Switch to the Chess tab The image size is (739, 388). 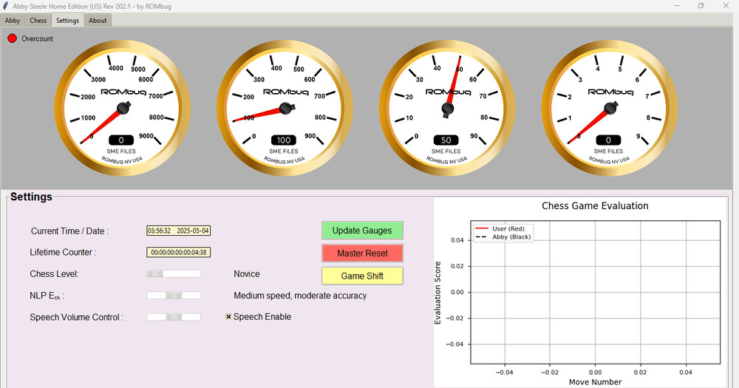pyautogui.click(x=38, y=21)
